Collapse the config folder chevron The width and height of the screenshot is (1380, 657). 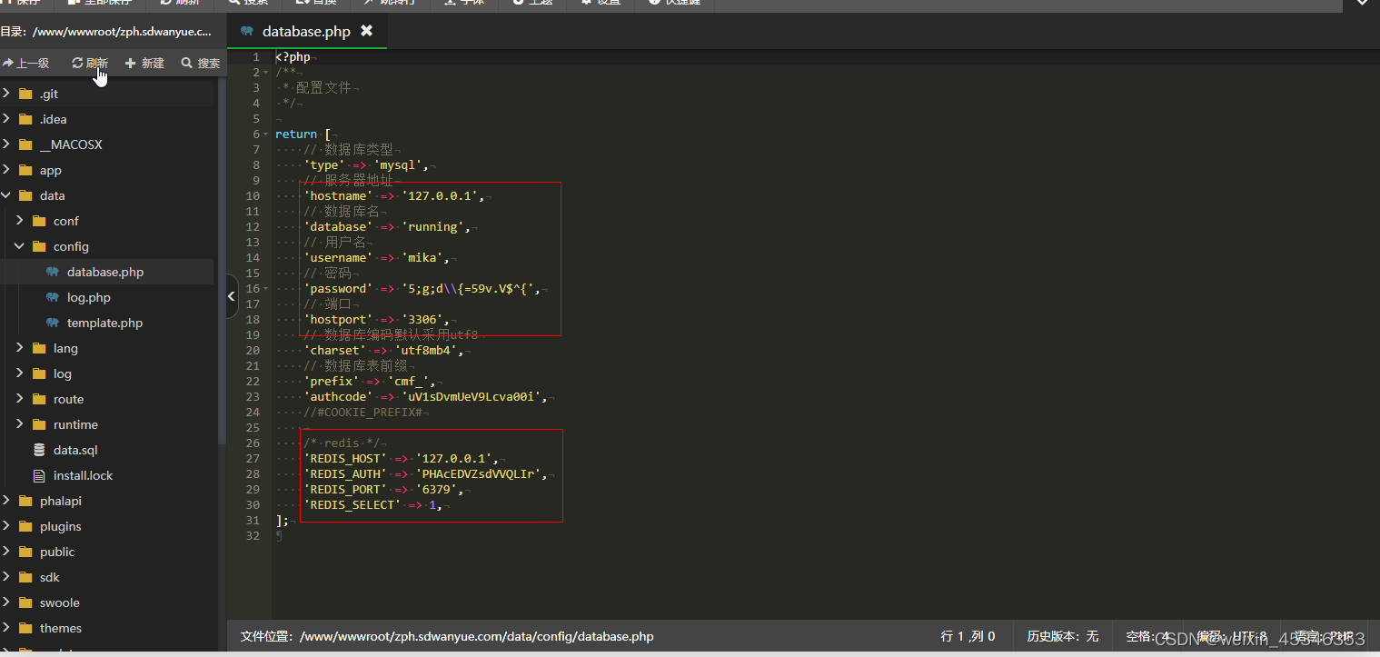click(20, 246)
